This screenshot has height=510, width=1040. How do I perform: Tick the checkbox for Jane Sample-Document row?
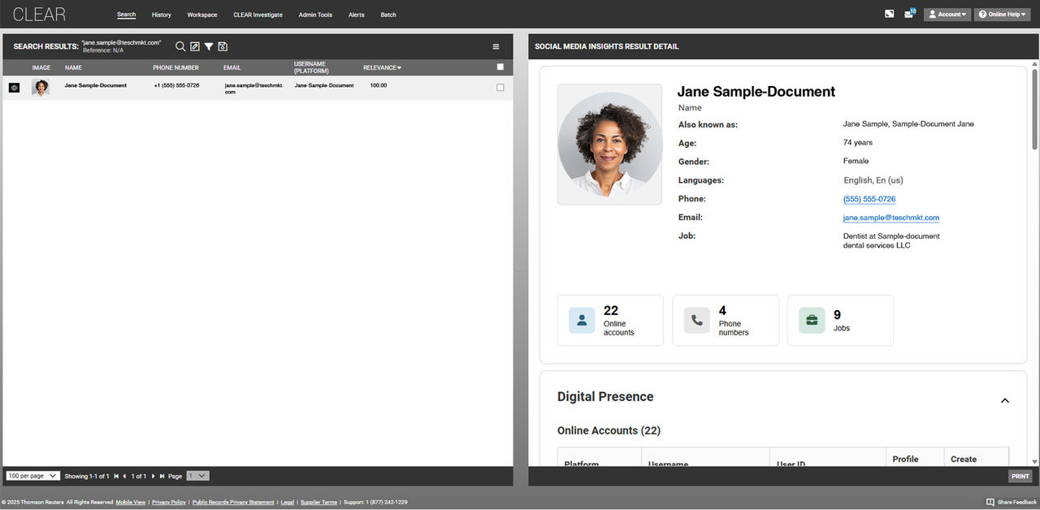click(500, 88)
